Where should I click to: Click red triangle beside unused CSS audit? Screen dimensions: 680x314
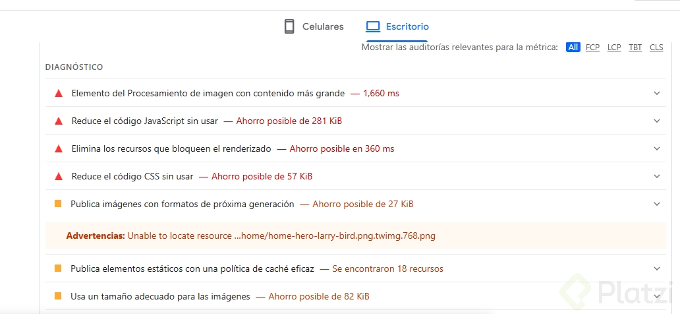pos(58,177)
